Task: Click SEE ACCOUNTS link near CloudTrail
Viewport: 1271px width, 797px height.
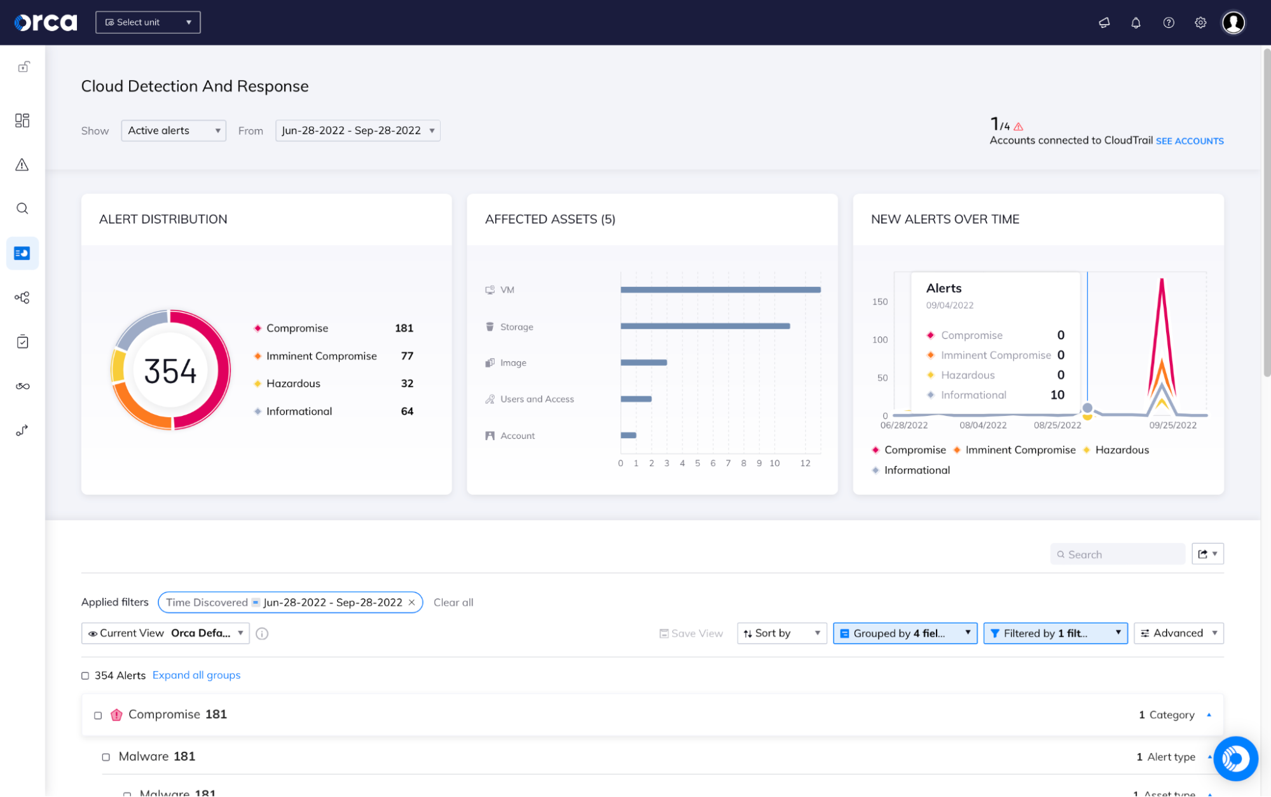Action: 1190,141
